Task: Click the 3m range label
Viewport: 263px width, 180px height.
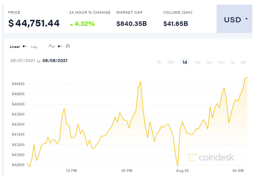Action: click(x=221, y=62)
